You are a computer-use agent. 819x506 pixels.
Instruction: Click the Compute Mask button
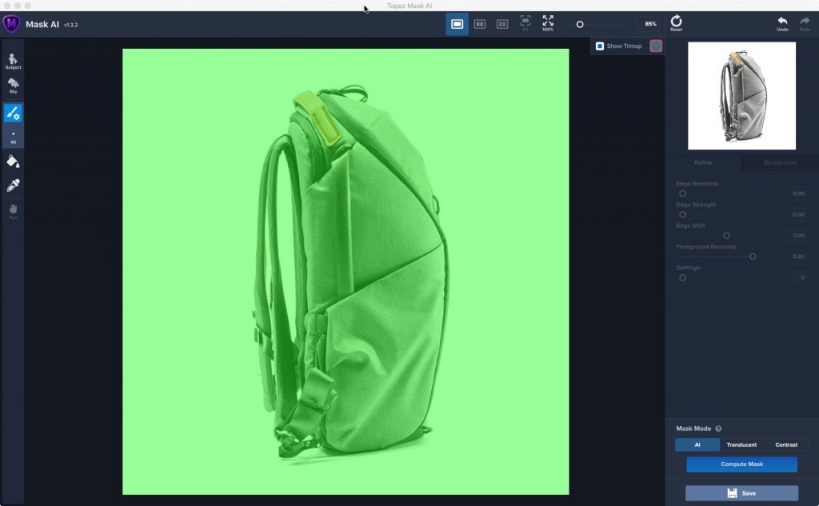[x=741, y=464]
